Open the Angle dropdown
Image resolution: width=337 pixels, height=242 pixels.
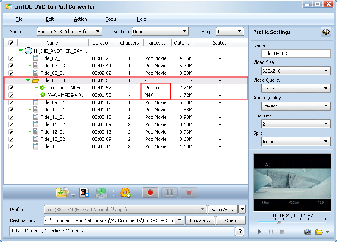pos(230,32)
